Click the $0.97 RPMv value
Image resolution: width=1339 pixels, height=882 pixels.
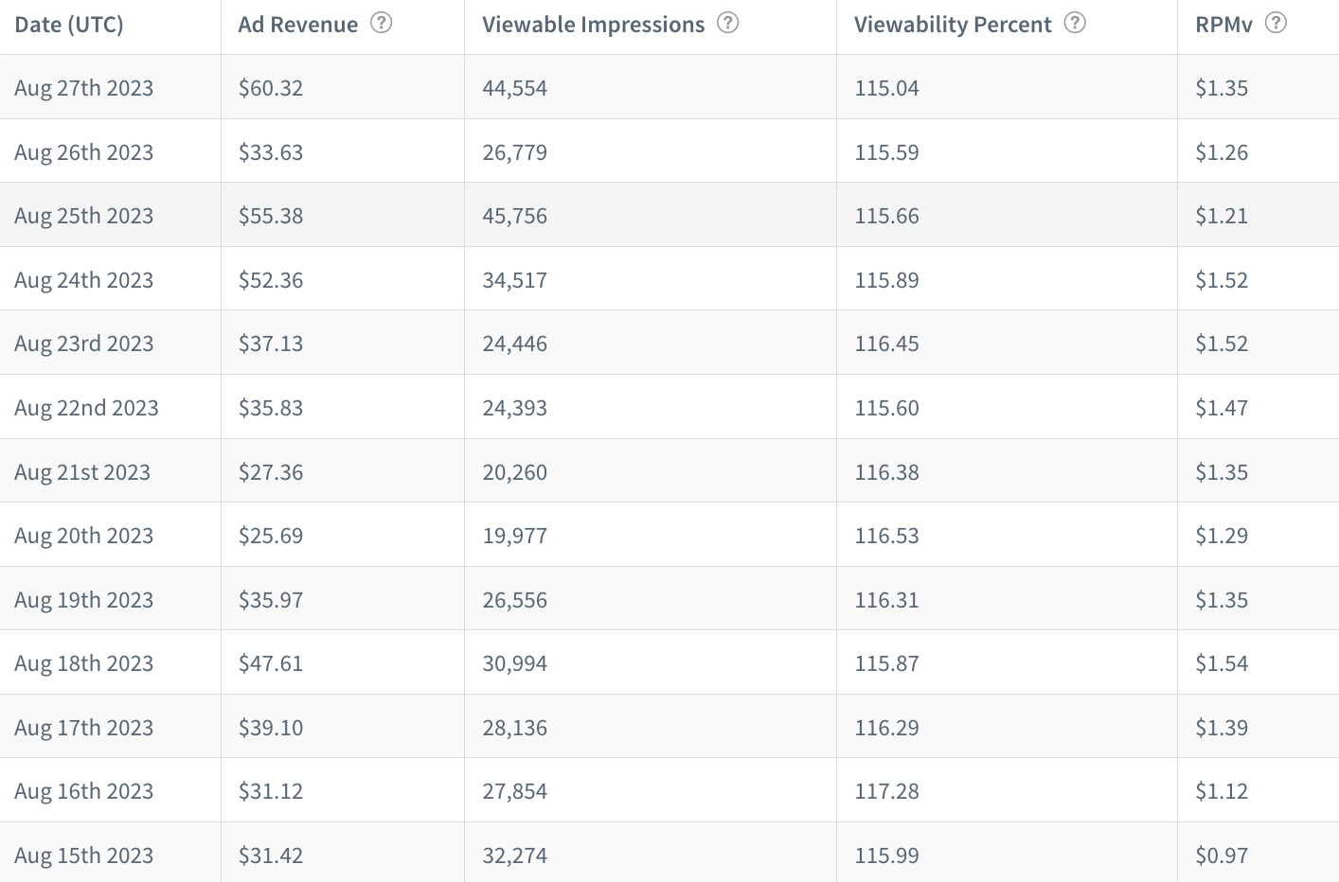click(x=1222, y=856)
